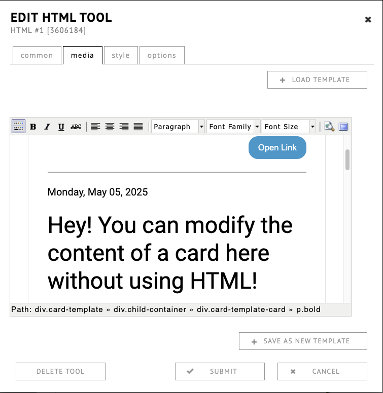This screenshot has width=383, height=393.
Task: Apply italic formatting to text
Action: point(47,127)
